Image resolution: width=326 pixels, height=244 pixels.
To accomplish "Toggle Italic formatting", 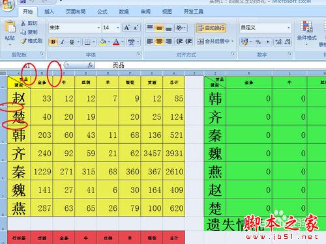I will coord(63,42).
